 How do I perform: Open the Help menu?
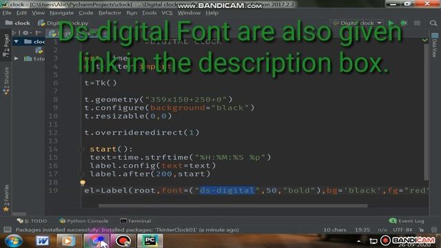(x=212, y=13)
